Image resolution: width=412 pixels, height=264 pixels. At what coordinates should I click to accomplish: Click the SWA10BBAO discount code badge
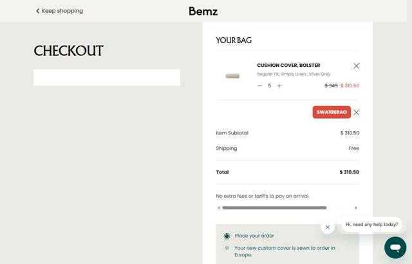pos(332,112)
